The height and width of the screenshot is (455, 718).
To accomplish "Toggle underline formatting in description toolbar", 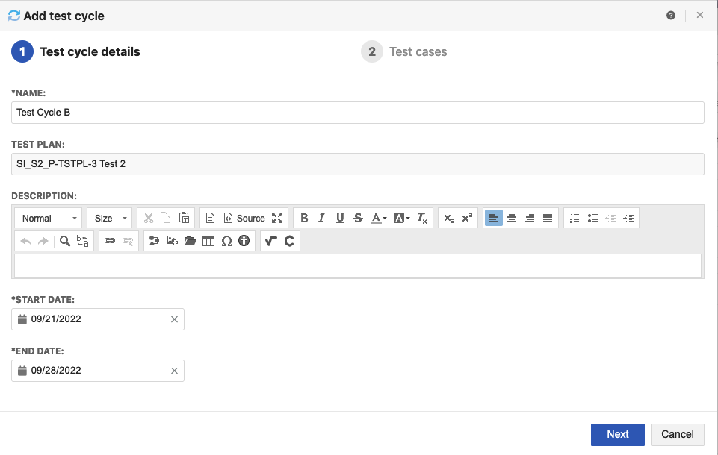I will (x=340, y=218).
